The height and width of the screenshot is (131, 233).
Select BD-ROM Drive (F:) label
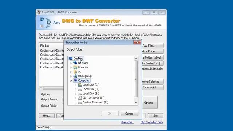click(x=94, y=98)
